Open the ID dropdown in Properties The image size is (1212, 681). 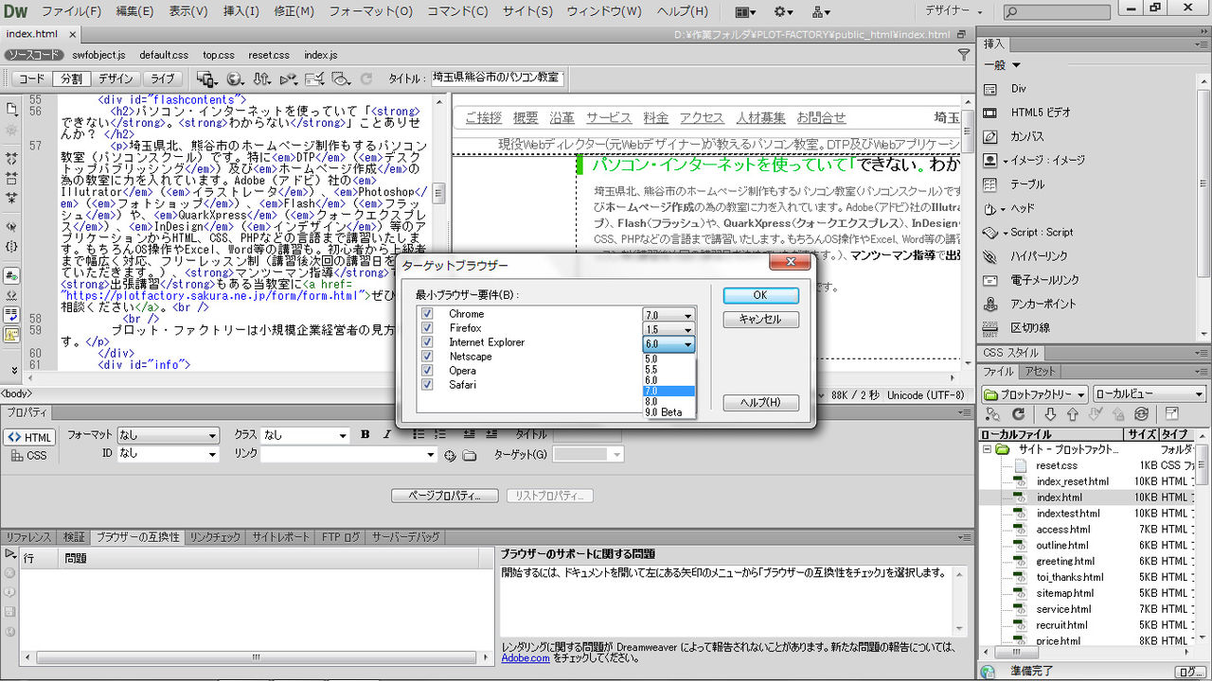pyautogui.click(x=169, y=454)
